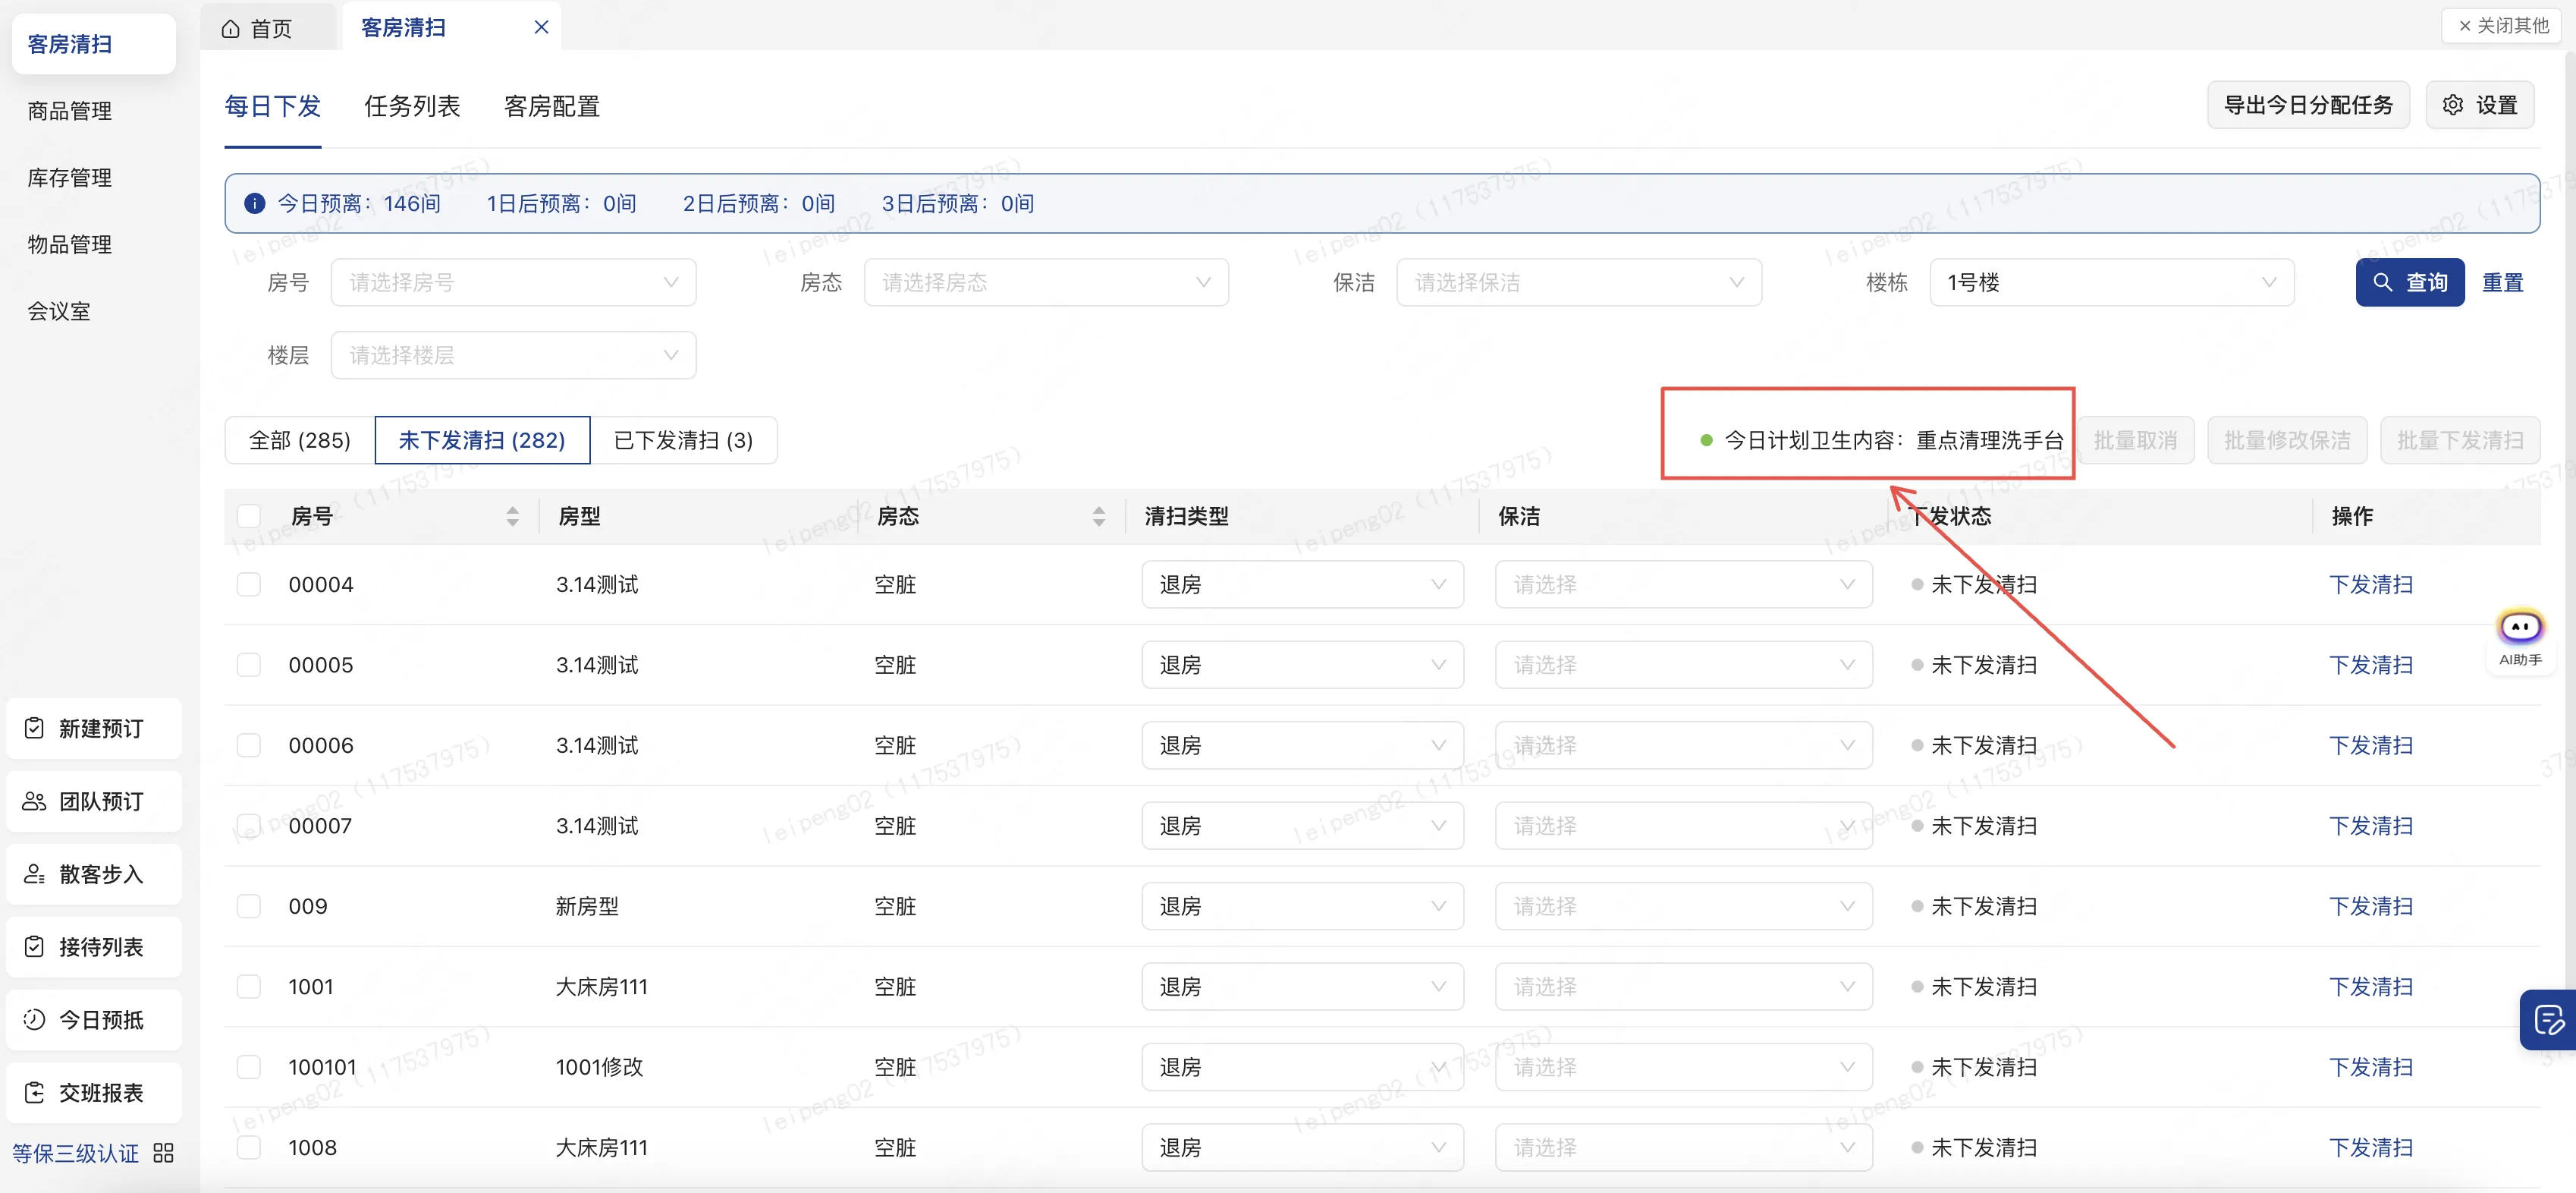Image resolution: width=2576 pixels, height=1193 pixels.
Task: Click the 团队预订 people icon
Action: (34, 801)
